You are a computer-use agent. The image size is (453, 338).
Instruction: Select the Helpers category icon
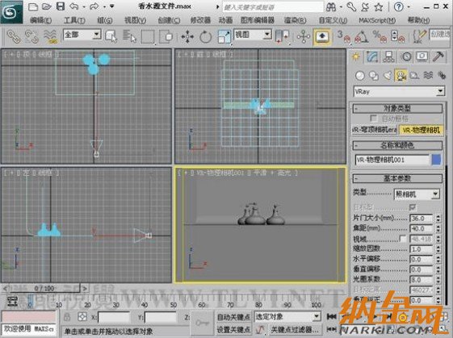[x=414, y=76]
